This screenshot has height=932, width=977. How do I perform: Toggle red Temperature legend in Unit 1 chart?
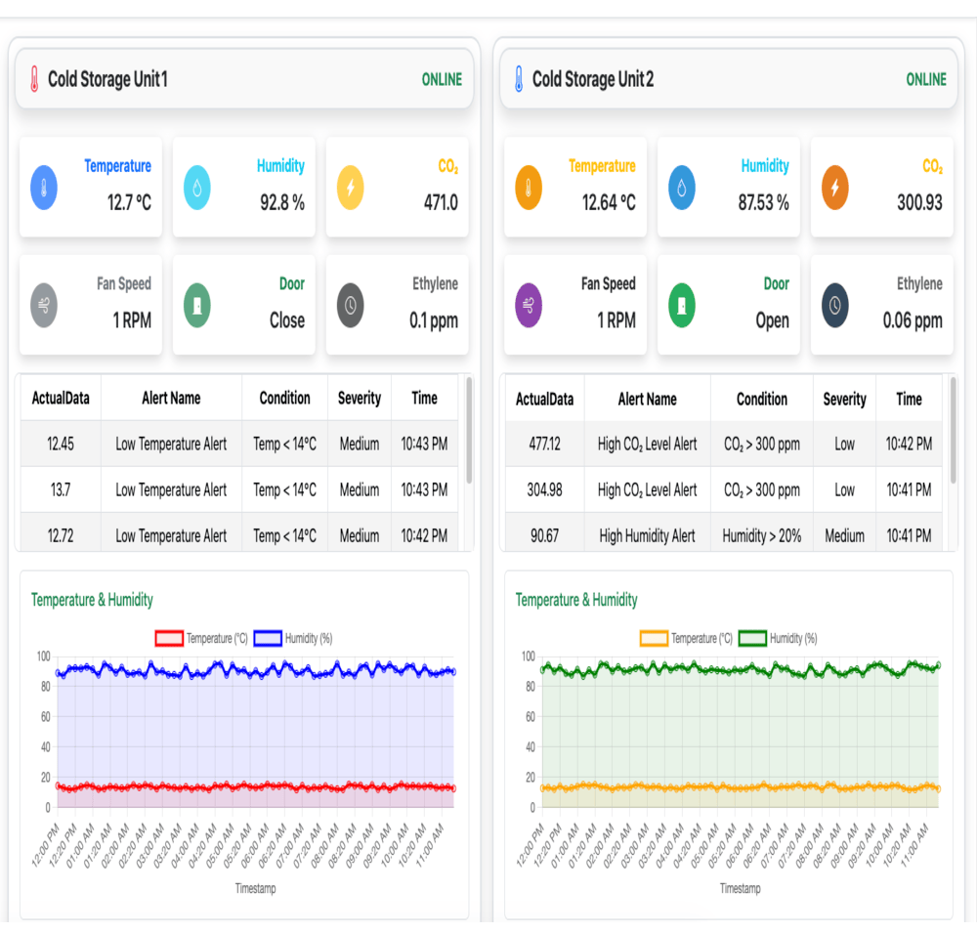click(169, 638)
